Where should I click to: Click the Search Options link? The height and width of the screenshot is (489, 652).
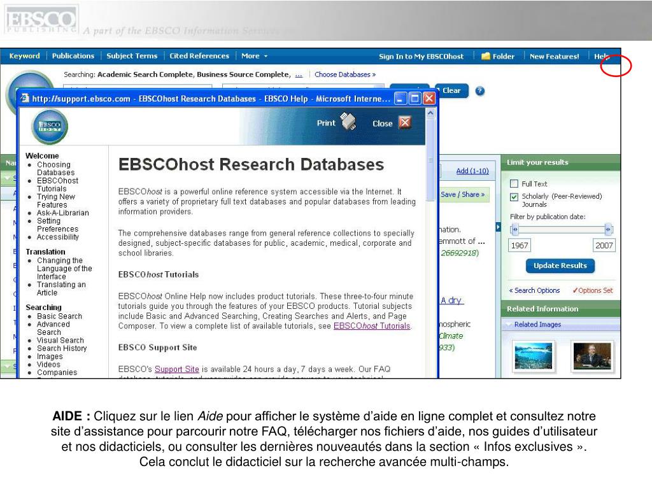534,290
